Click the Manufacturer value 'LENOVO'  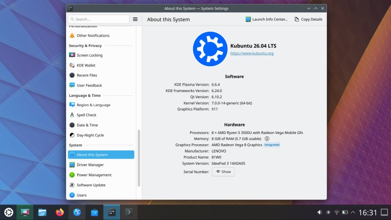pos(218,151)
